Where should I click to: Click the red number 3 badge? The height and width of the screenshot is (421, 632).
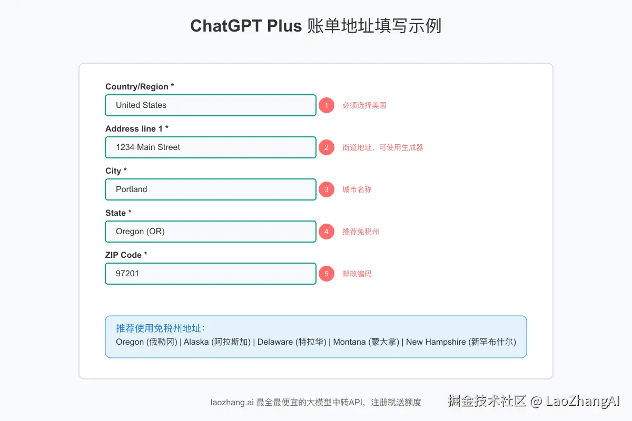[327, 189]
